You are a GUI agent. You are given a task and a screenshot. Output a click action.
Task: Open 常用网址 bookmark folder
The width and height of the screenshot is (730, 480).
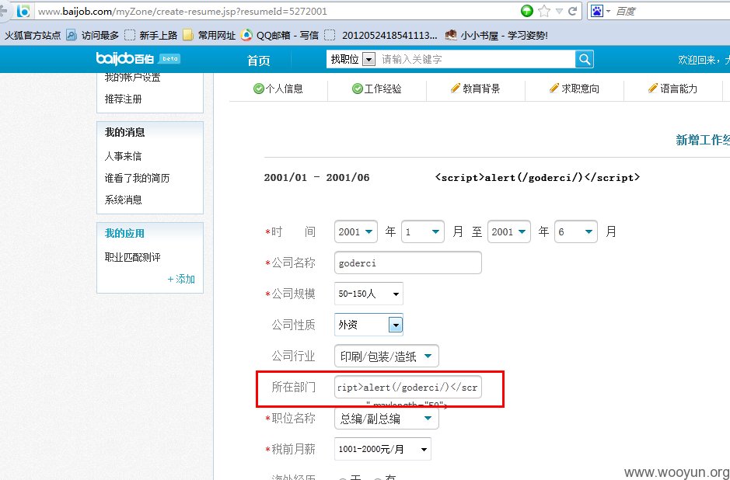click(209, 35)
